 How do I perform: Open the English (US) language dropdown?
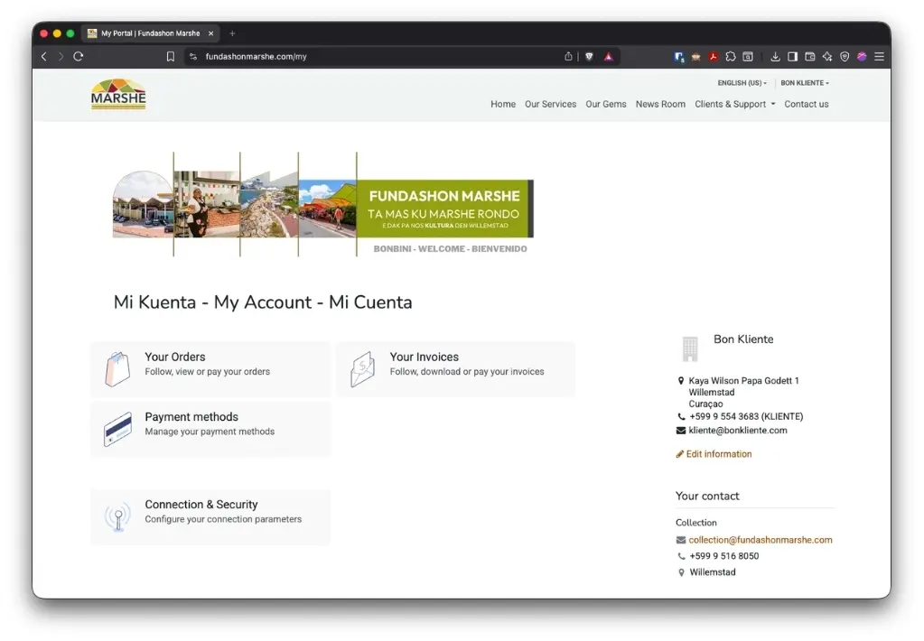pyautogui.click(x=742, y=83)
